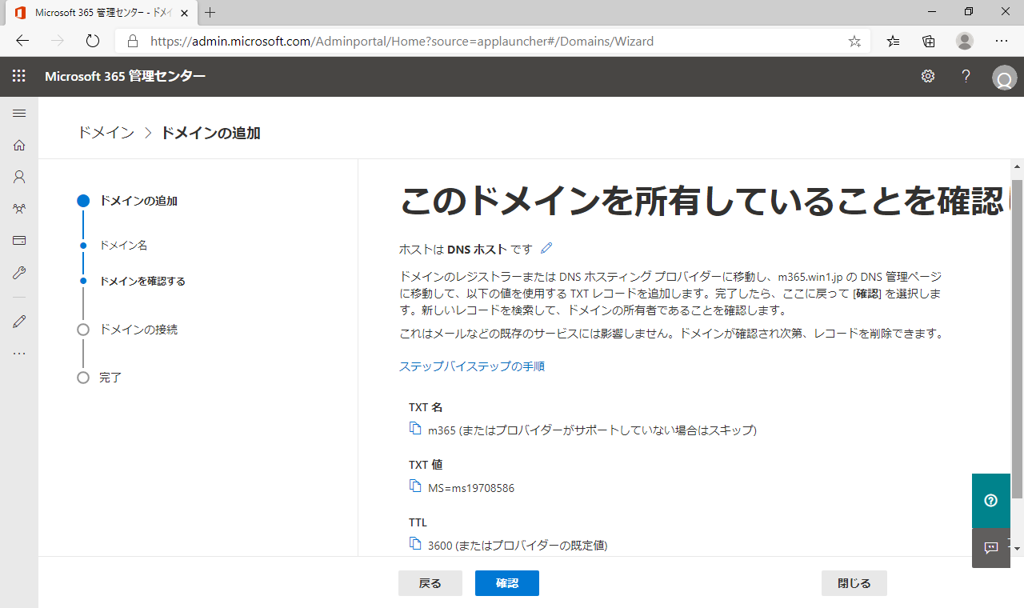
Task: Show all items via sidebar ellipsis
Action: coord(19,353)
